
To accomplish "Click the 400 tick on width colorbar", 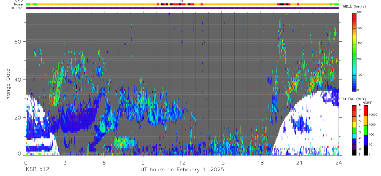I will 360,28.
